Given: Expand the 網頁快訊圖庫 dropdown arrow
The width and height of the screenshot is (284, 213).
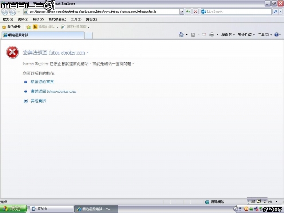Looking at the screenshot, I should pos(89,27).
